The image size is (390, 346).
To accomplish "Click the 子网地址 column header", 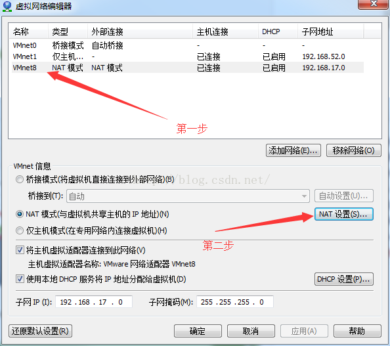I will [x=330, y=32].
